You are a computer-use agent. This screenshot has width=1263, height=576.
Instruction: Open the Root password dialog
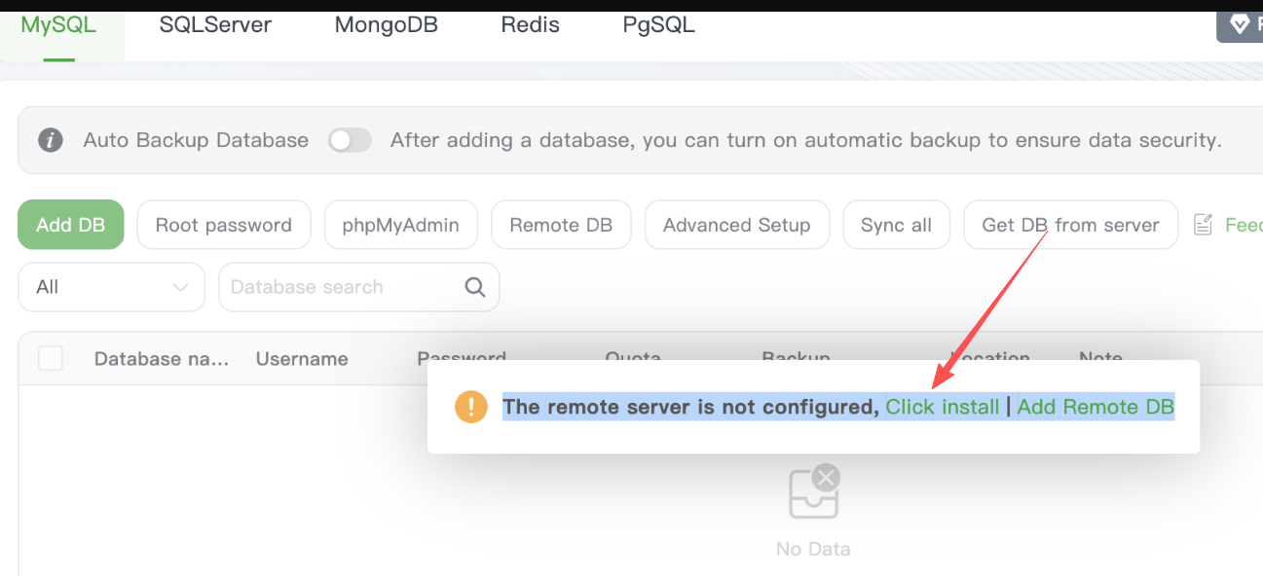click(x=224, y=225)
